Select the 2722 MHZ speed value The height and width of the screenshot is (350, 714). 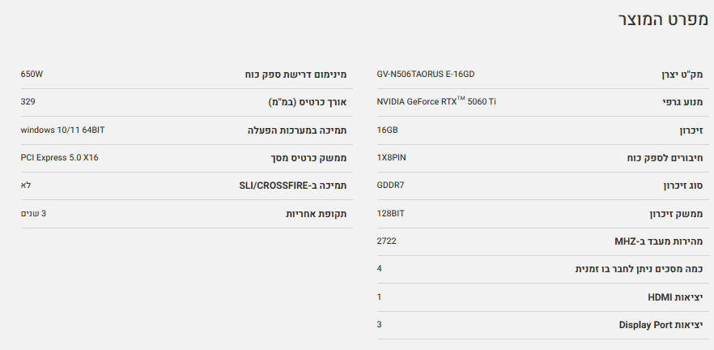click(386, 241)
